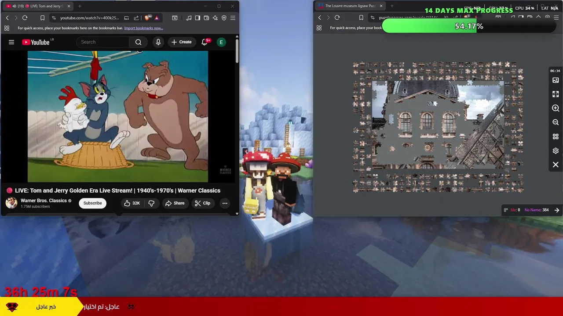The image size is (563, 316).
Task: Click the YouTube logo
Action: coord(36,42)
